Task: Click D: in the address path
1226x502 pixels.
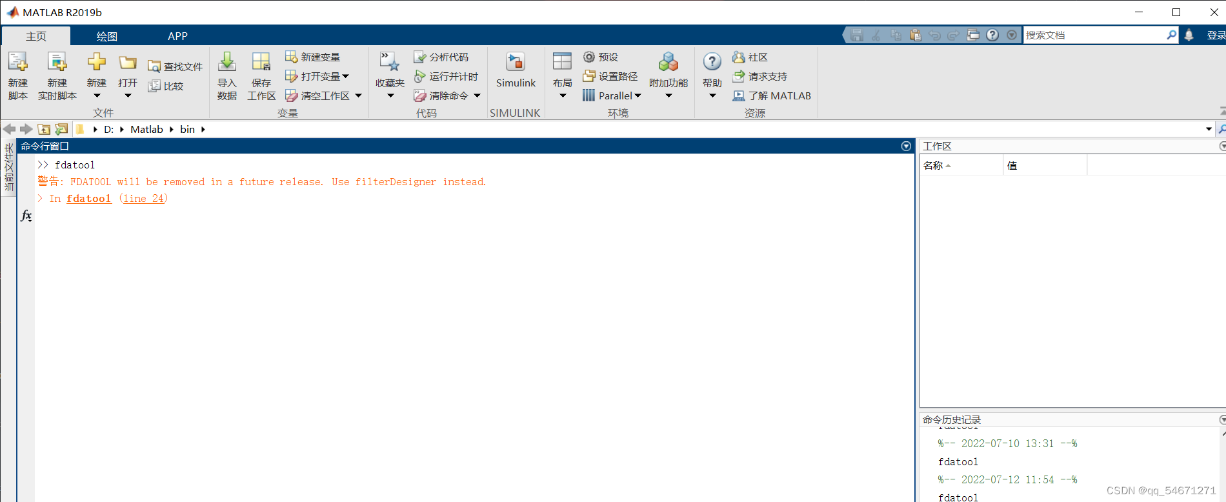Action: 108,129
